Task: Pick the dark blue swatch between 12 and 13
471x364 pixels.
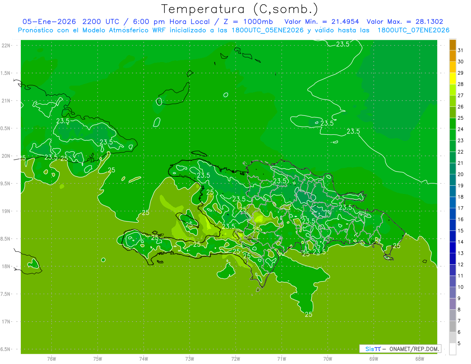Action: click(x=453, y=259)
